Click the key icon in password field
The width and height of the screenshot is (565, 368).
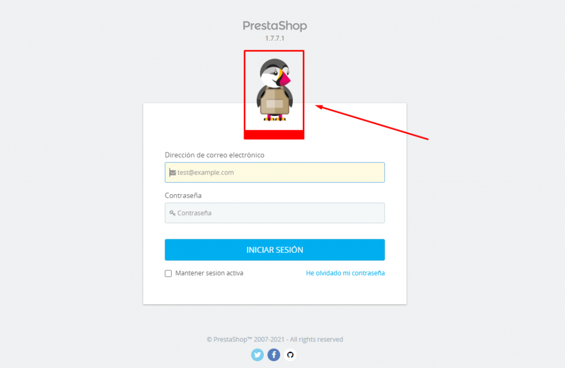172,213
